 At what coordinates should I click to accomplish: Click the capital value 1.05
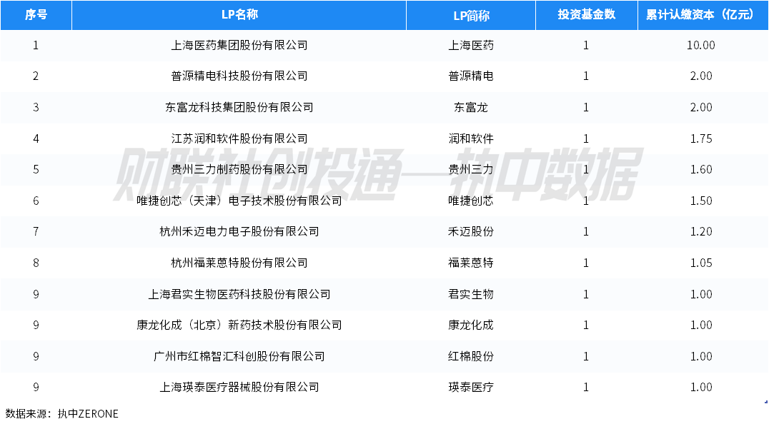pos(701,263)
